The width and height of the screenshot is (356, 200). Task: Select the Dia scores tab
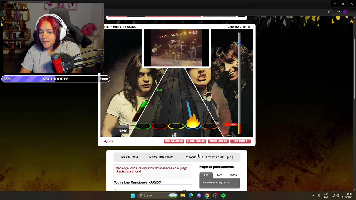206,175
